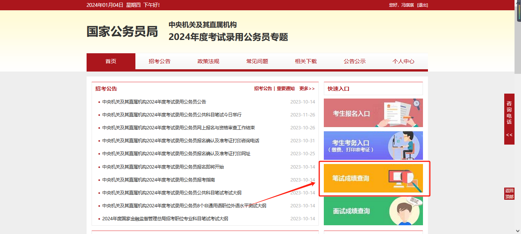Click the interview avatar on 面试成绩查询
This screenshot has width=521, height=234.
(x=405, y=212)
